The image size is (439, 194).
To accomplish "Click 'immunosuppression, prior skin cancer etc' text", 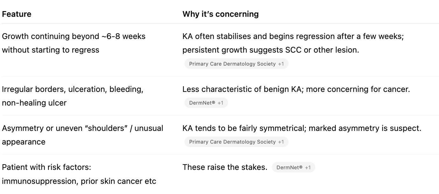I will (79, 181).
